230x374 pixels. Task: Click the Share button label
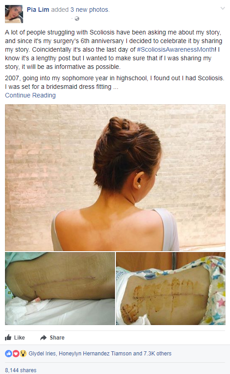pyautogui.click(x=57, y=337)
